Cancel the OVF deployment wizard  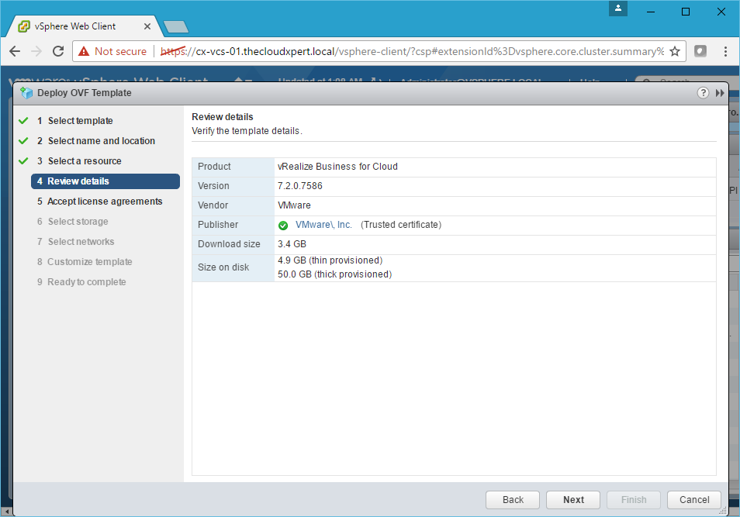pos(693,500)
